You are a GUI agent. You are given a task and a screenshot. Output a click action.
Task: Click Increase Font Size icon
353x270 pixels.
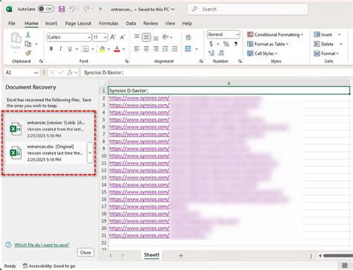[x=113, y=37]
